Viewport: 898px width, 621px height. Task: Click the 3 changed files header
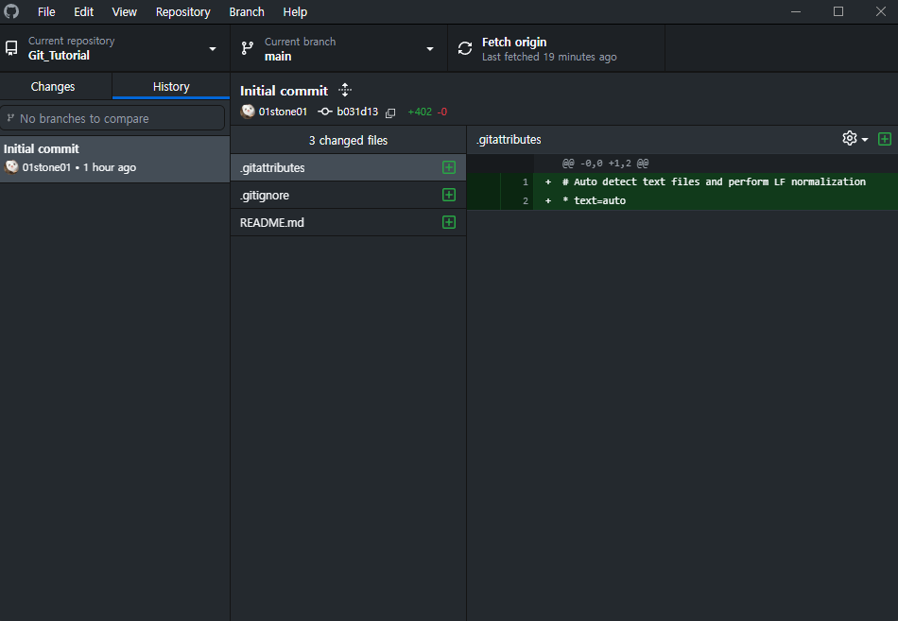(x=348, y=140)
